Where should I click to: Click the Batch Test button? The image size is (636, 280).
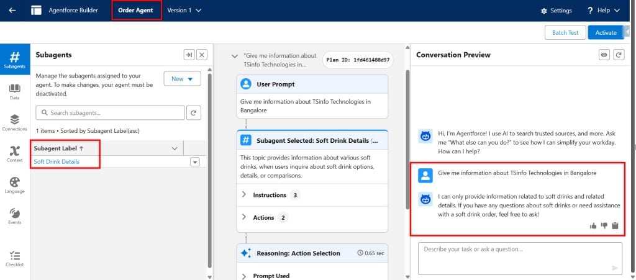565,32
